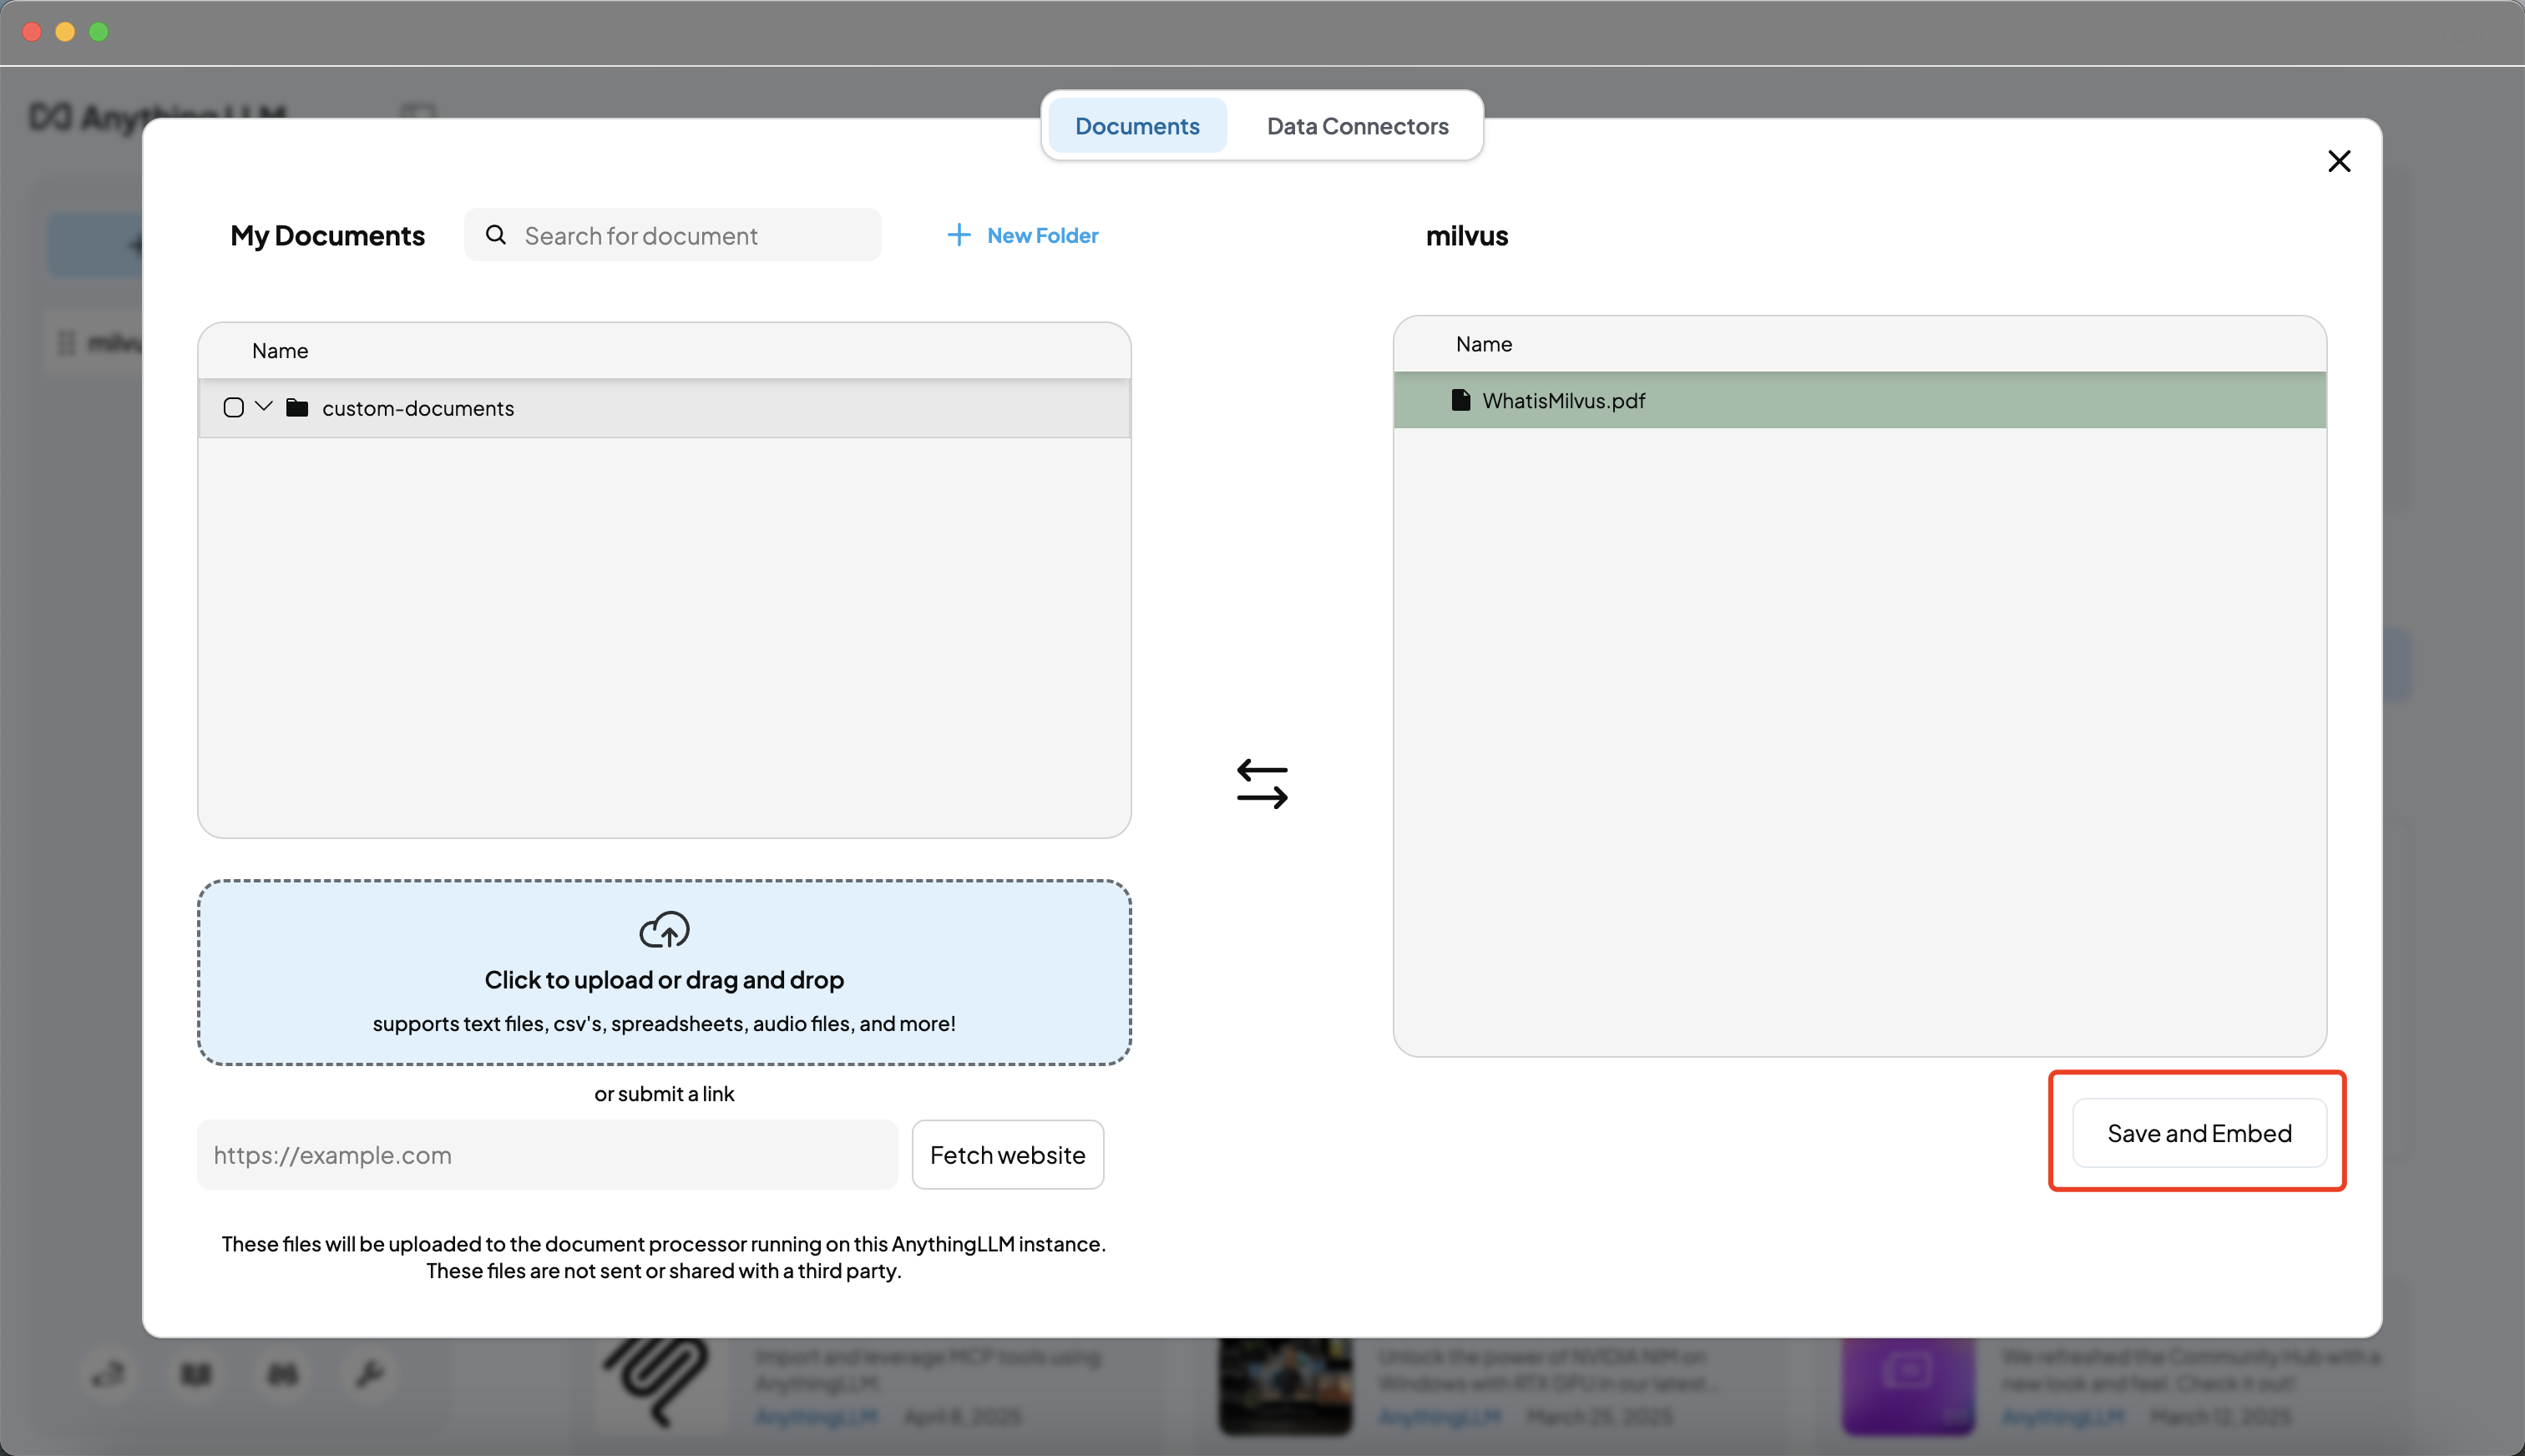2525x1456 pixels.
Task: Switch to the Data Connectors tab
Action: coord(1357,125)
